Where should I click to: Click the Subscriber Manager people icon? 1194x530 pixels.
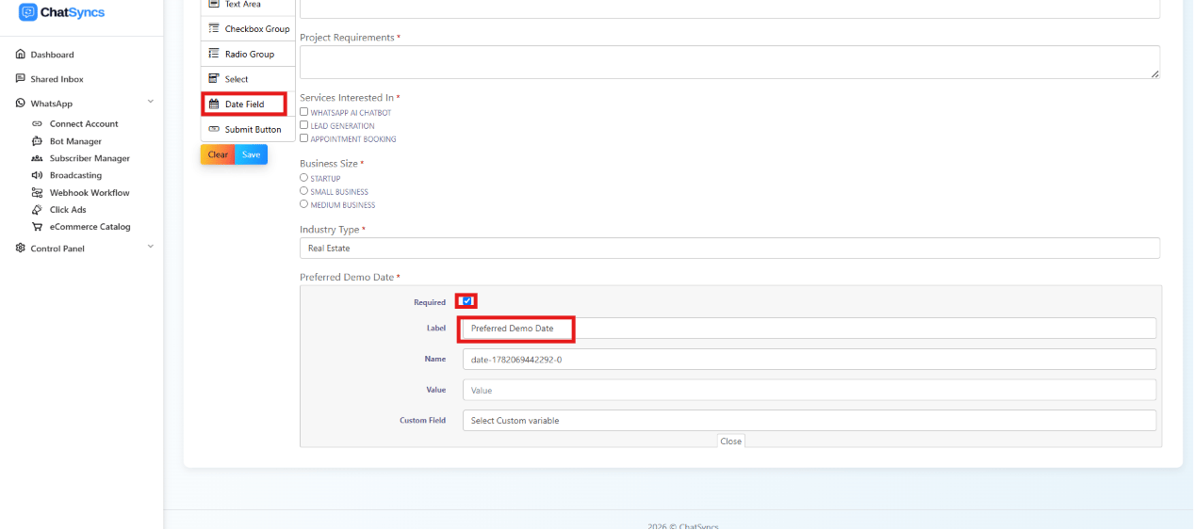click(x=37, y=158)
